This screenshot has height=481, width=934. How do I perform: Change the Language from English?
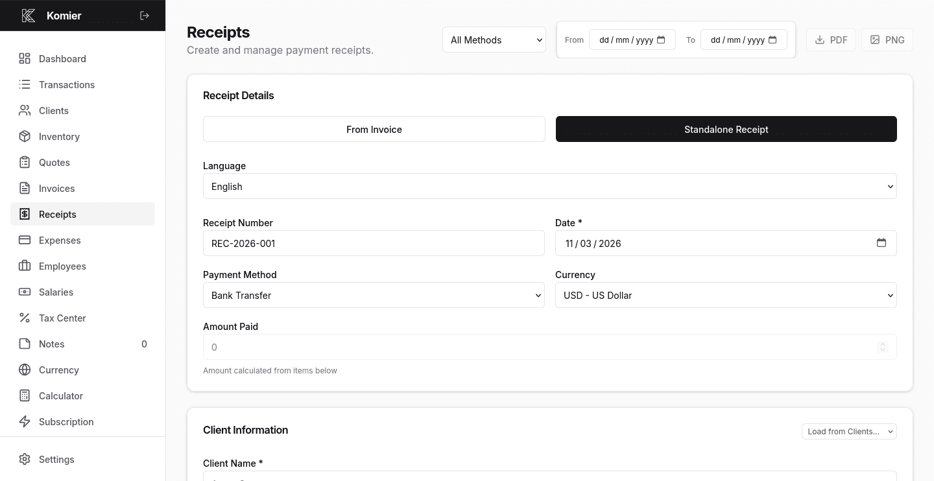[549, 186]
